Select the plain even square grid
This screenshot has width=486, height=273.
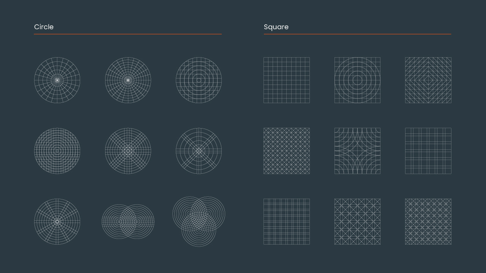click(x=287, y=80)
